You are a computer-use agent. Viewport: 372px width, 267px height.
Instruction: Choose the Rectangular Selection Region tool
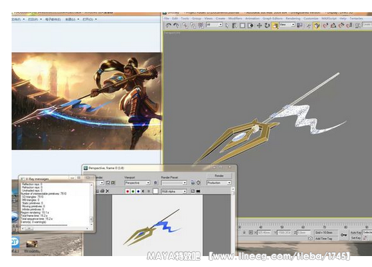242,25
